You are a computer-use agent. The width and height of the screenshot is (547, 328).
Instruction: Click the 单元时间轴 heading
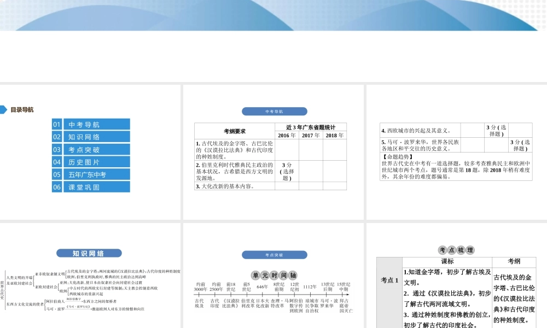click(x=274, y=276)
